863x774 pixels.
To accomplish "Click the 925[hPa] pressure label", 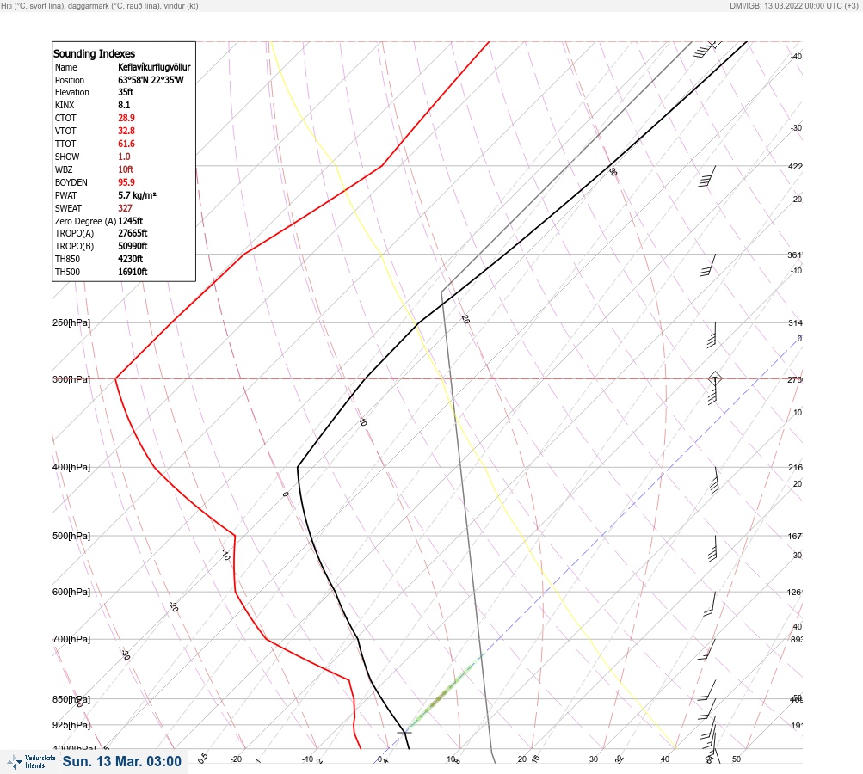I will (71, 725).
